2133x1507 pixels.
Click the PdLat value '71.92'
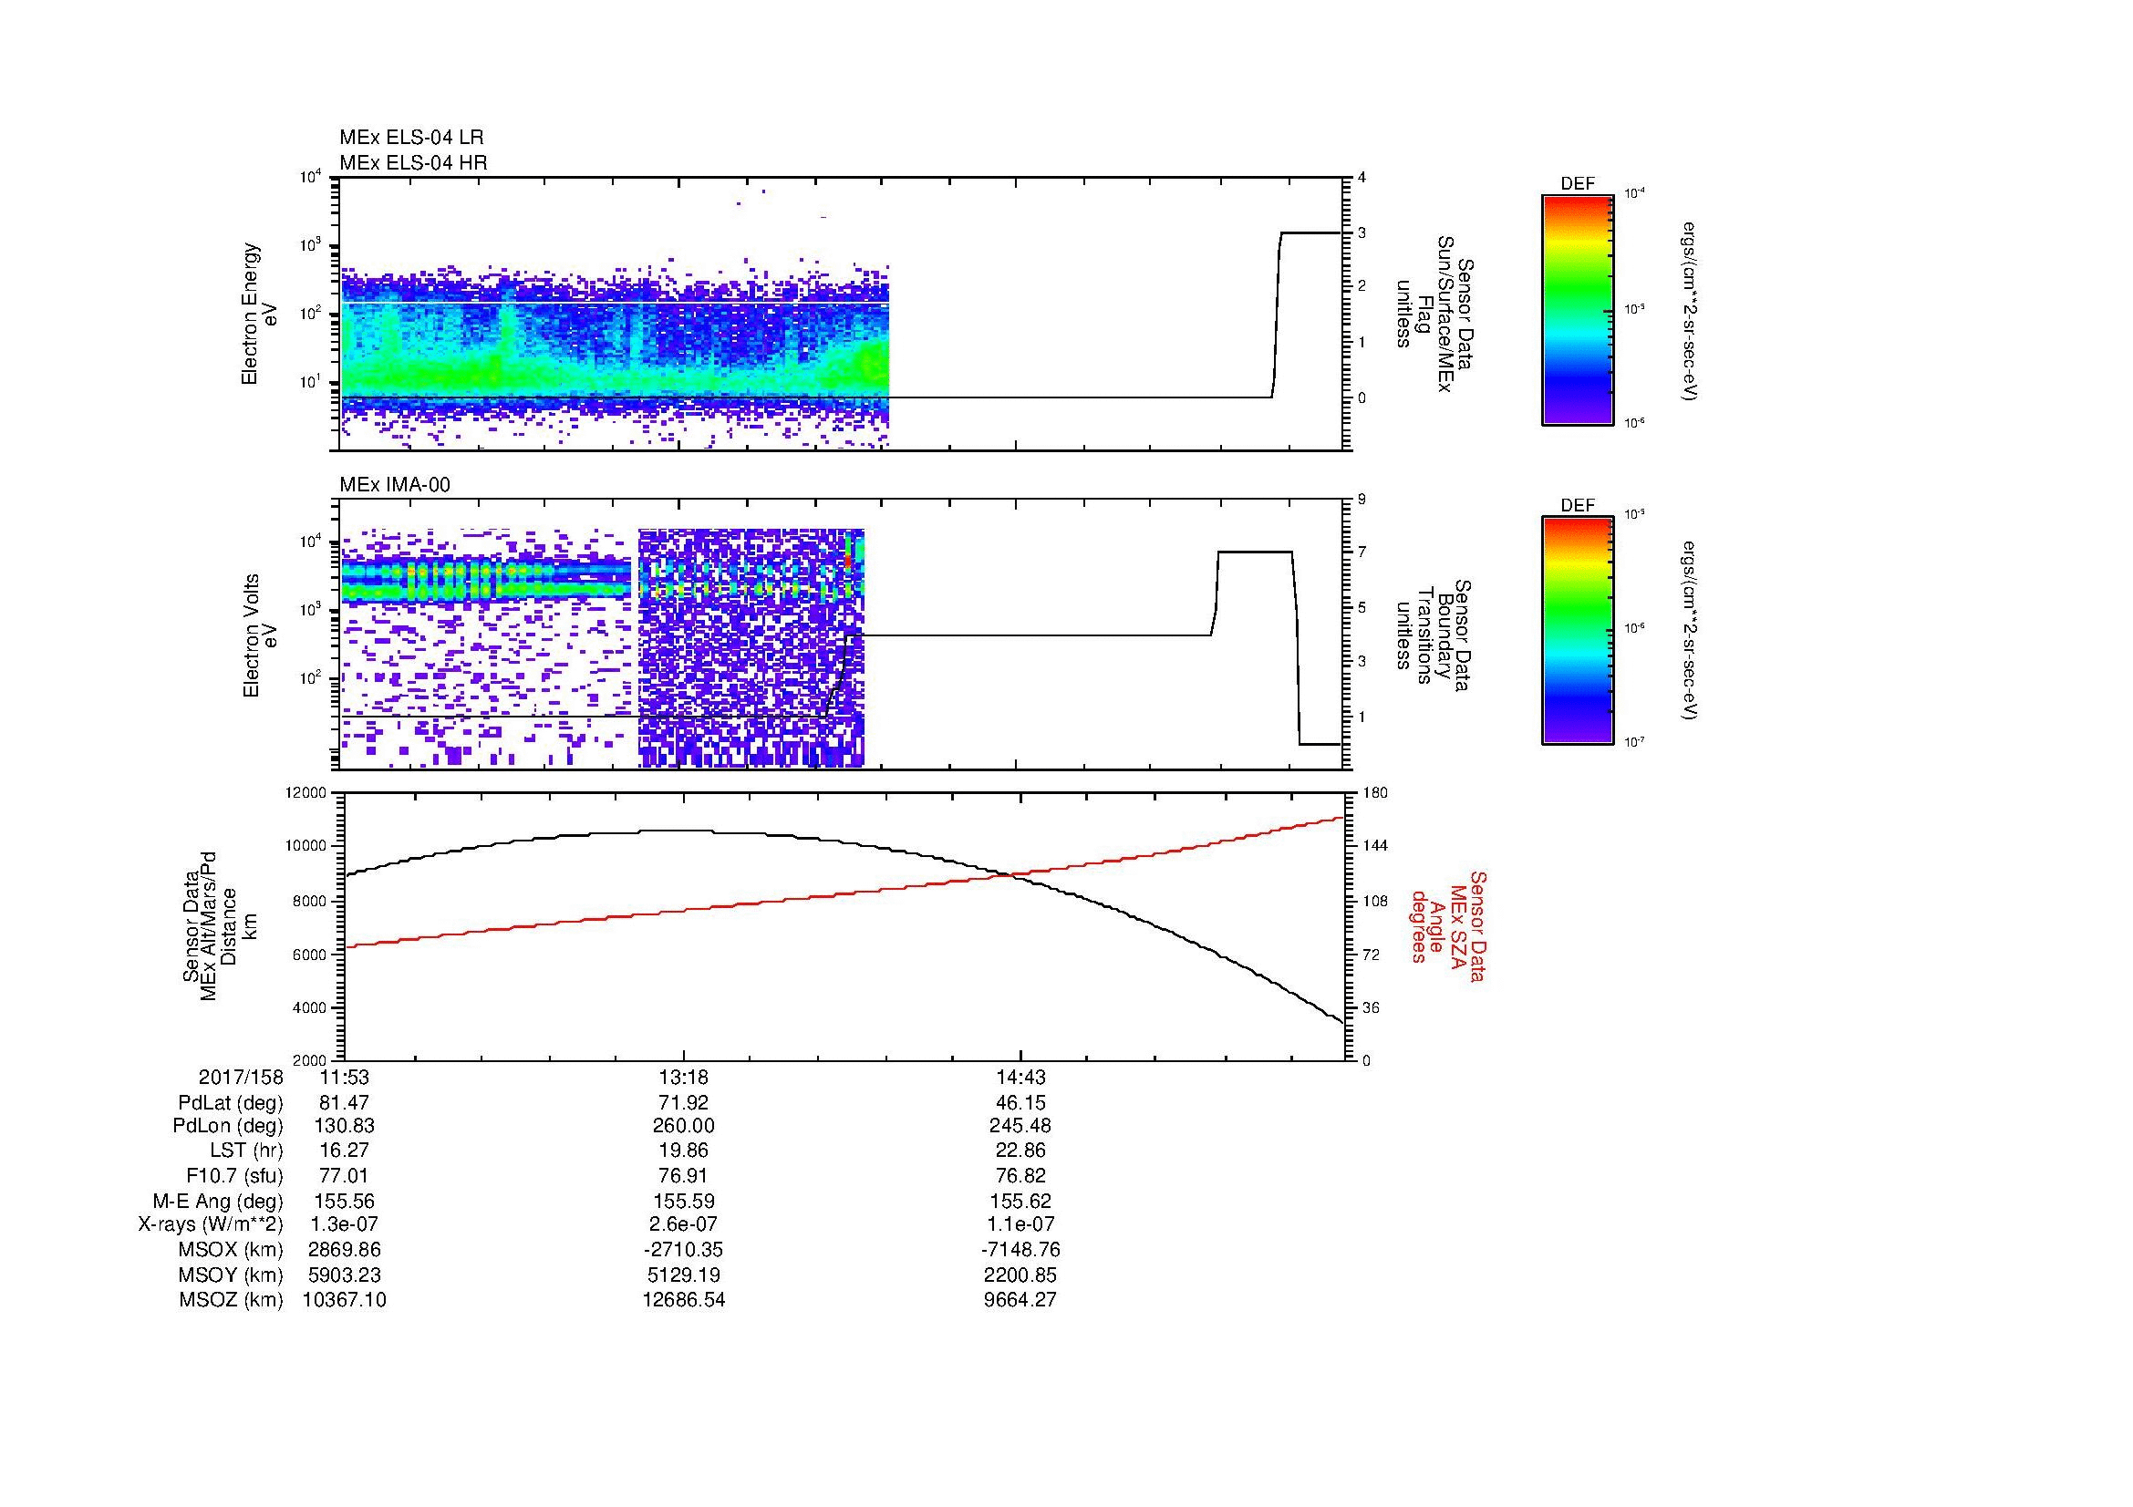pyautogui.click(x=684, y=1103)
